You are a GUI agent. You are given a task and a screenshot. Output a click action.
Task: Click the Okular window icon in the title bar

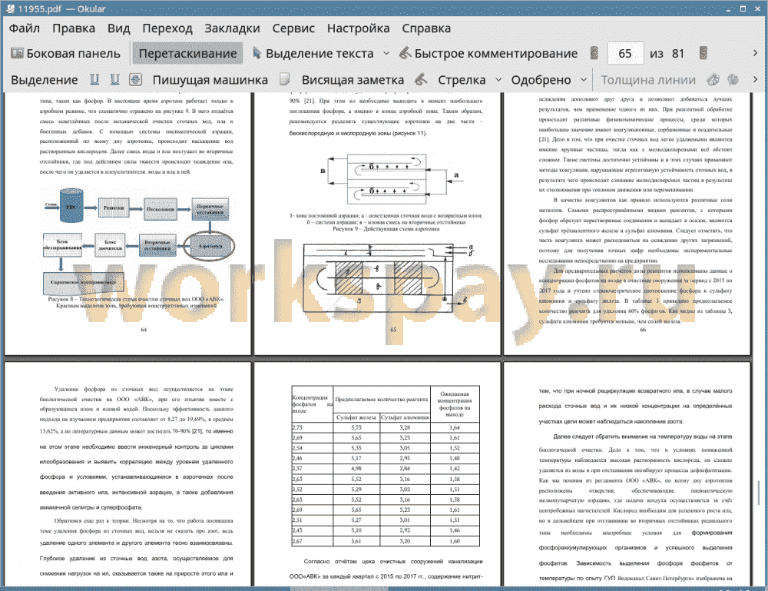tap(10, 8)
